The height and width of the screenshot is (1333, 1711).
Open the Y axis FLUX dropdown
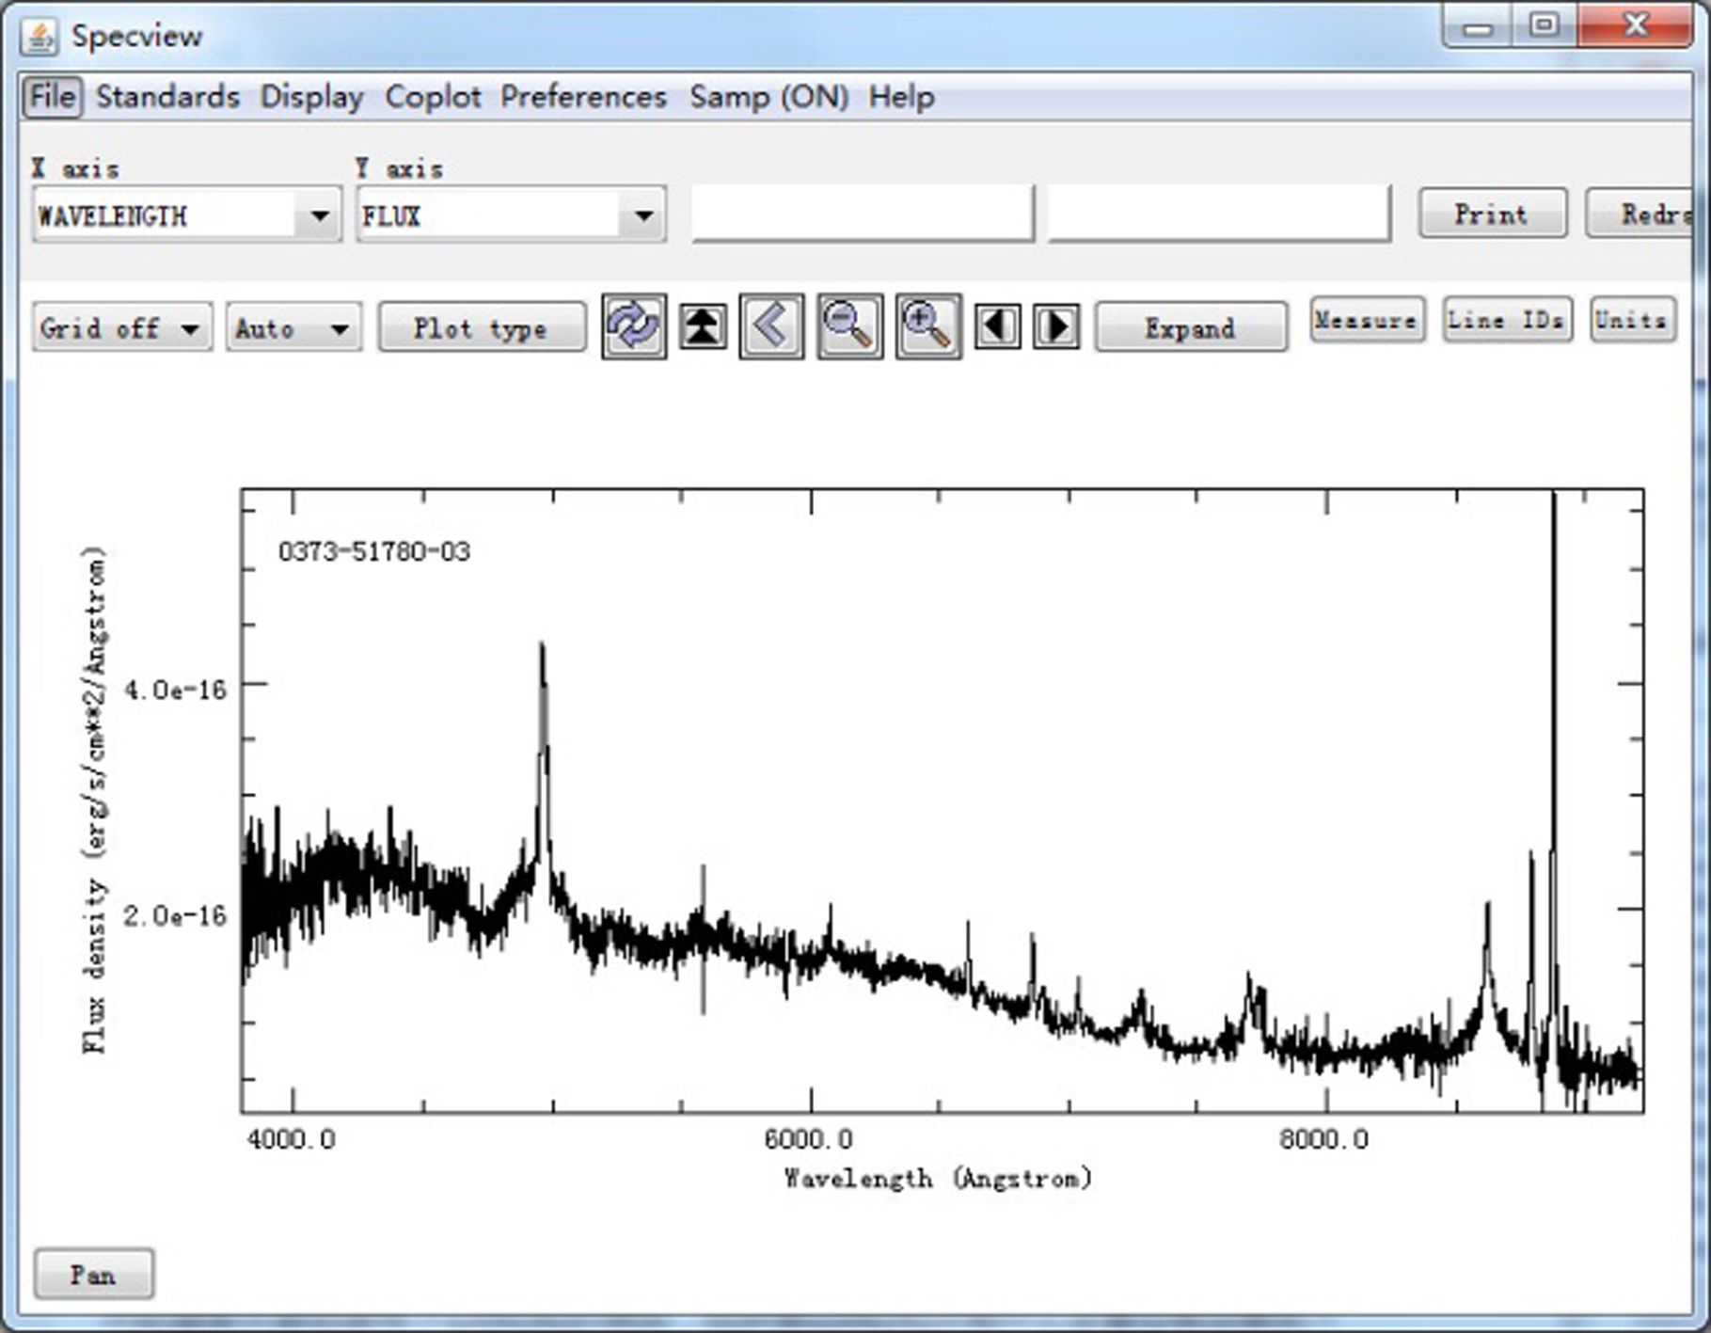point(642,216)
